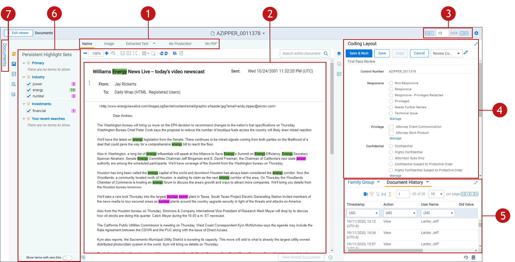Open the Timestamp (All) filter dropdown
515x262 pixels.
point(363,213)
